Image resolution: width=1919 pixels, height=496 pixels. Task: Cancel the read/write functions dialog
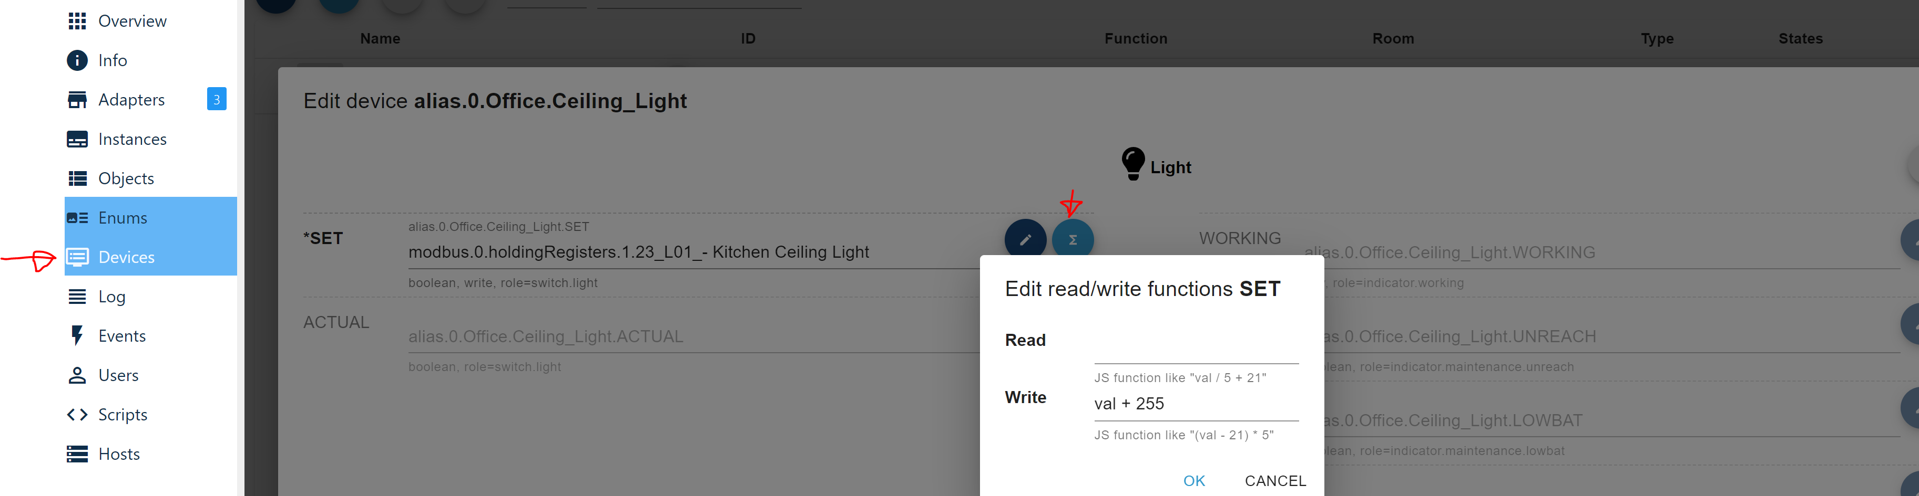point(1274,480)
